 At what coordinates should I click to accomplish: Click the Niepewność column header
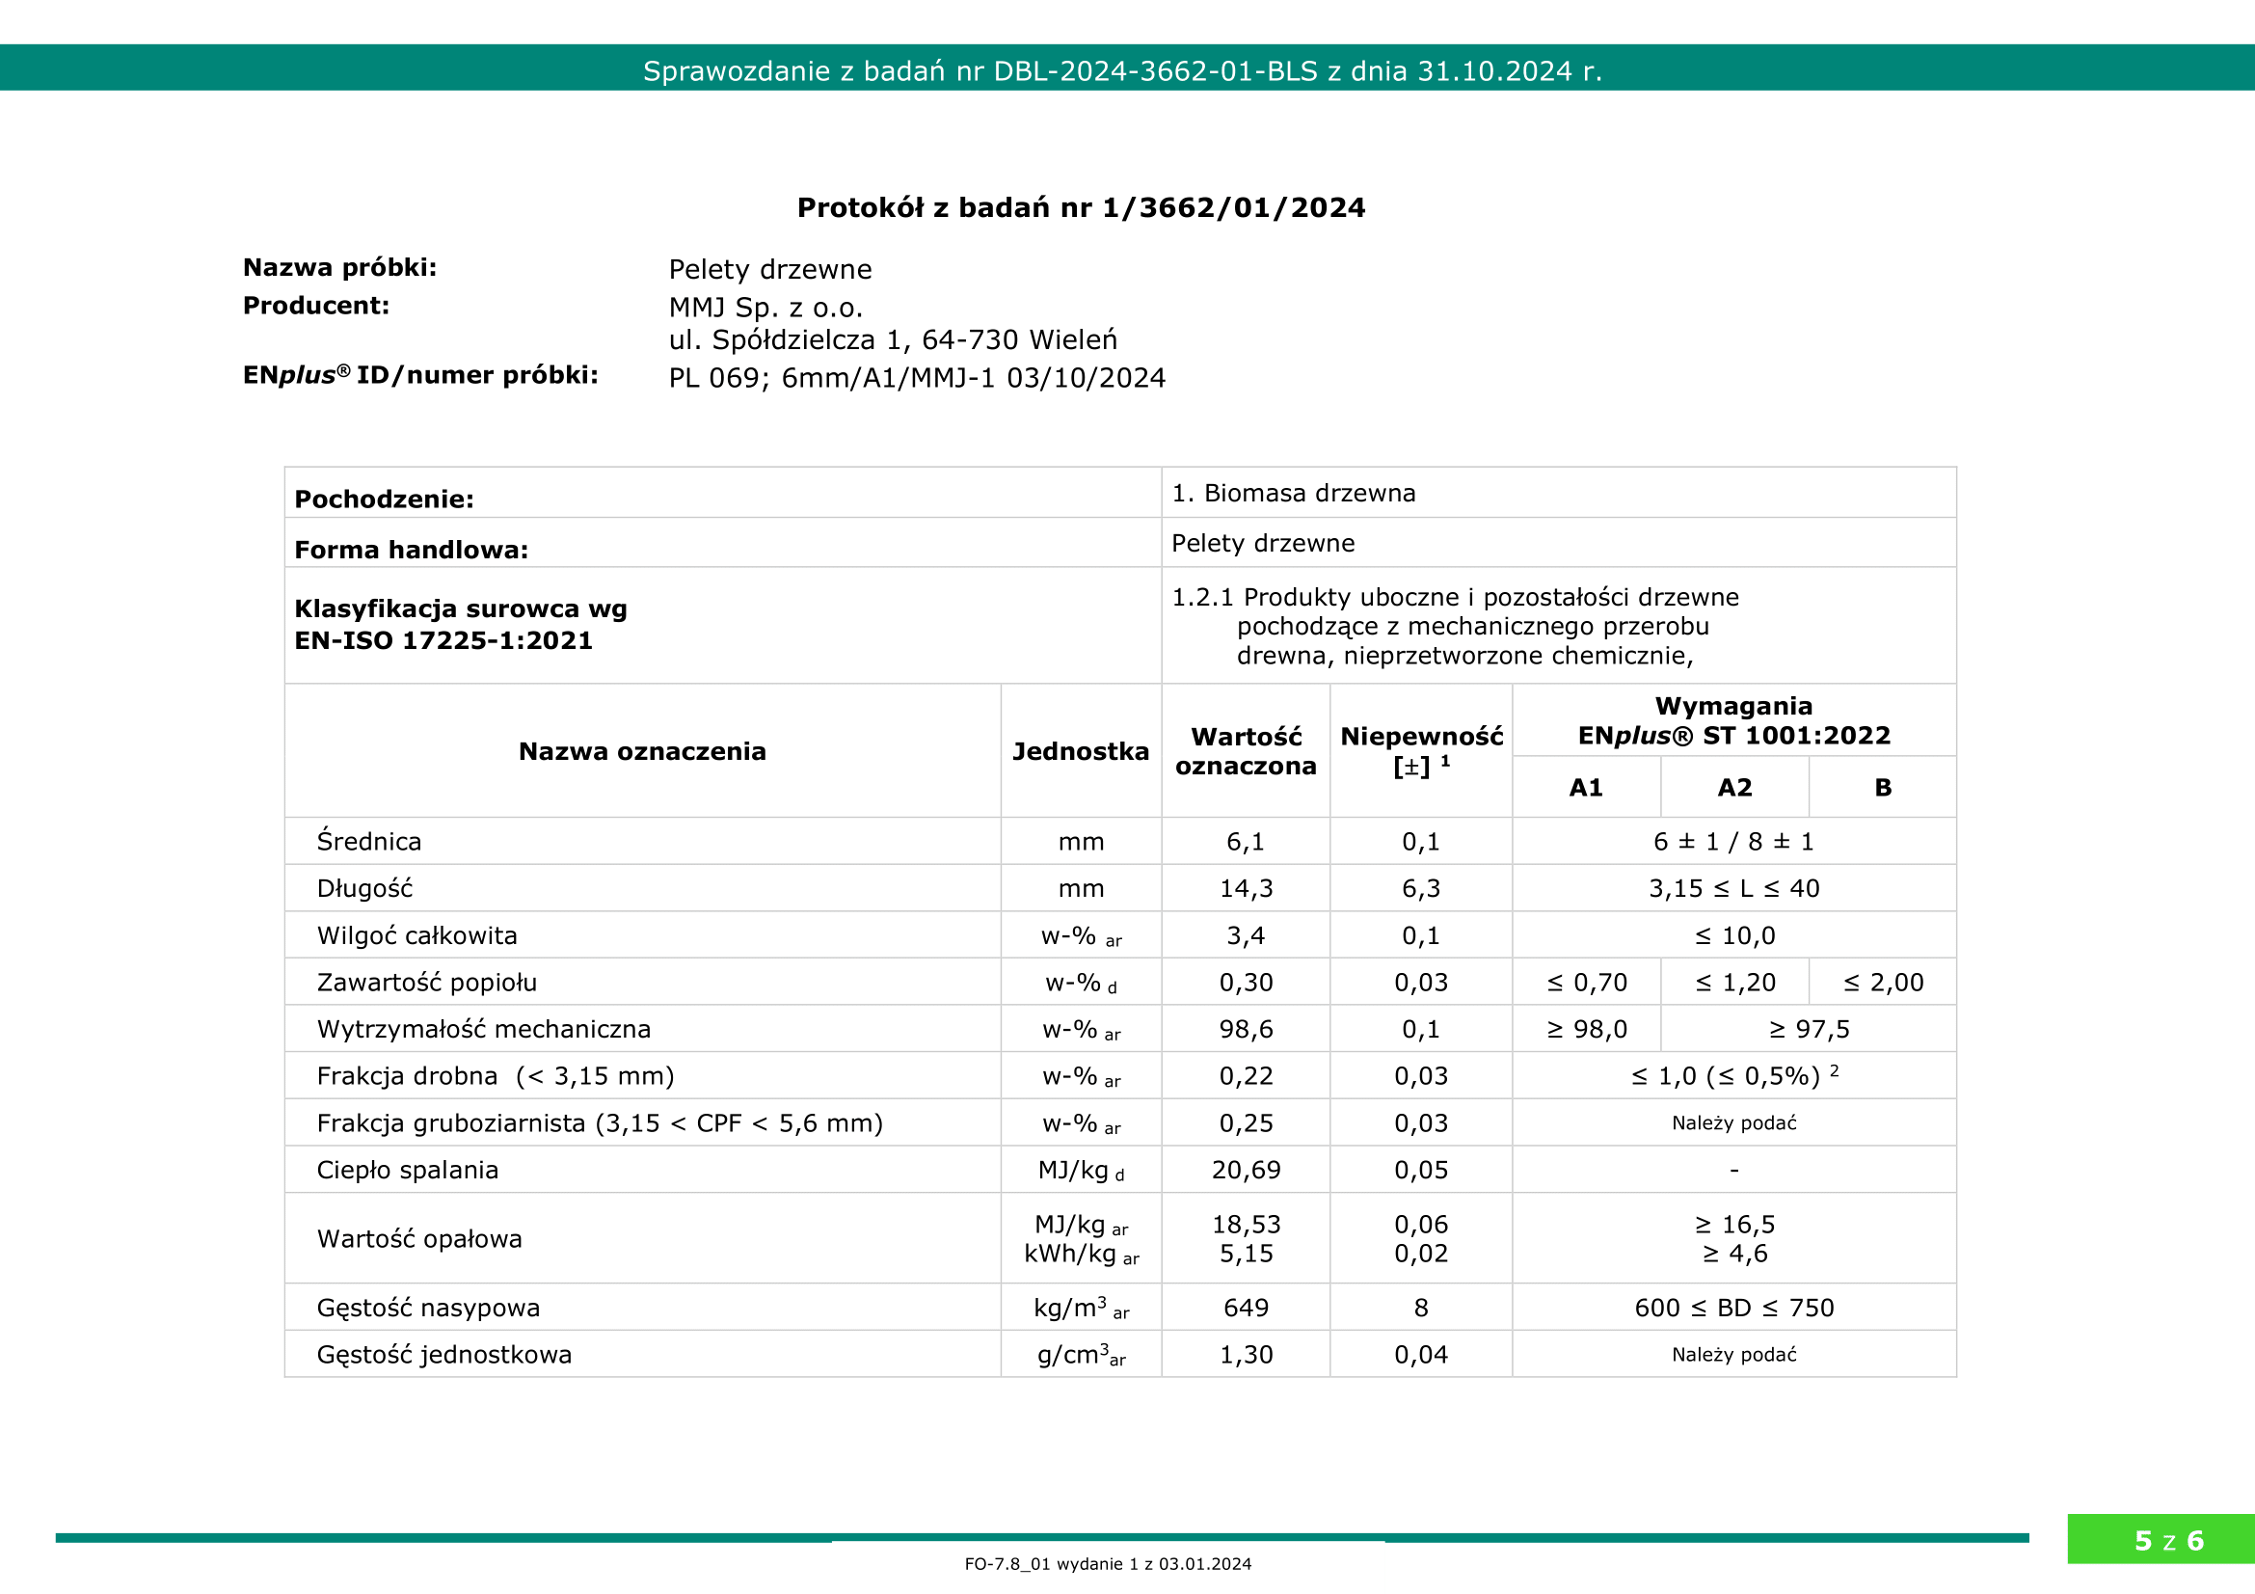(x=1420, y=751)
